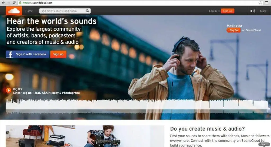Open the orange Big Boi tag badge
Image resolution: width=271 pixels, height=147 pixels.
[234, 30]
